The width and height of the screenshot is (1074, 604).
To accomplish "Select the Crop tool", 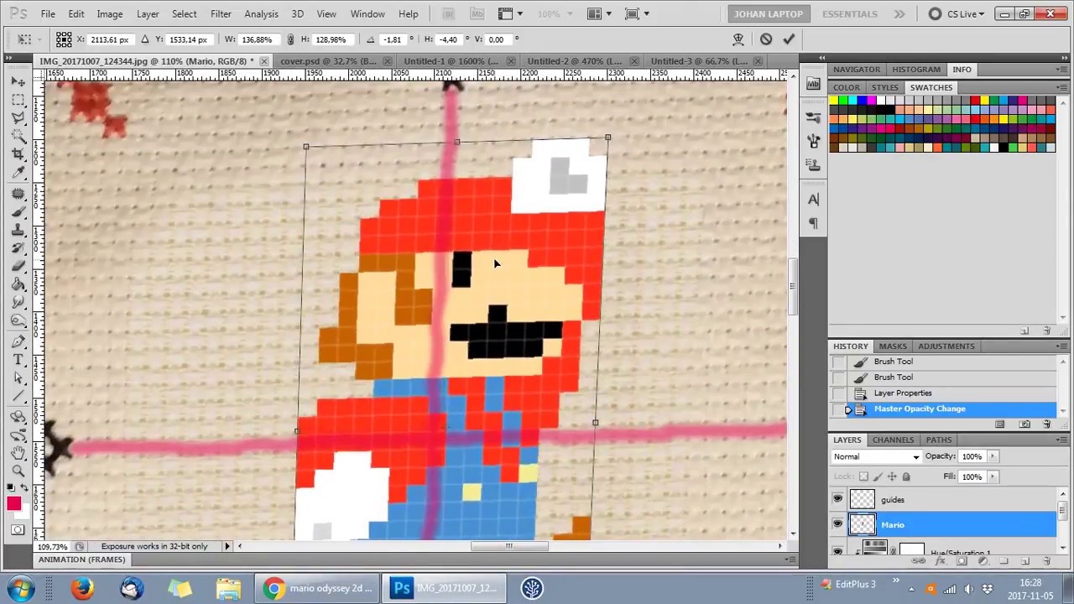I will coord(18,154).
